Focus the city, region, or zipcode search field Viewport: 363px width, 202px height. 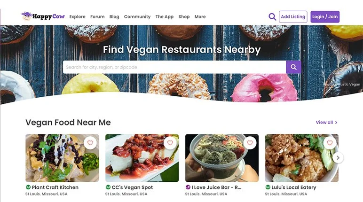point(174,67)
